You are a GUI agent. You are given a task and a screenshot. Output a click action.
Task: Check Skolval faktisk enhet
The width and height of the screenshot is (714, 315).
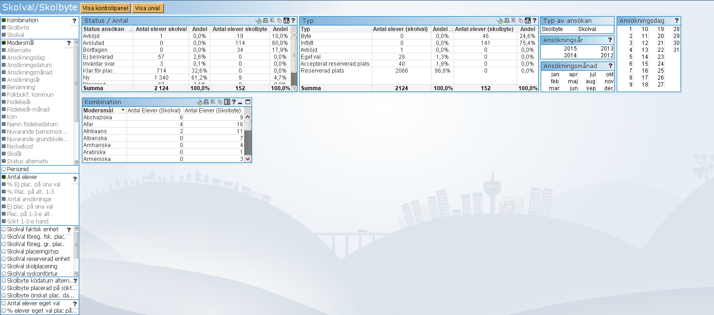pyautogui.click(x=4, y=229)
